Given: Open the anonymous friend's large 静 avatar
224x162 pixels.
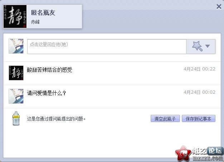Looking at the screenshot, I should 15,16.
